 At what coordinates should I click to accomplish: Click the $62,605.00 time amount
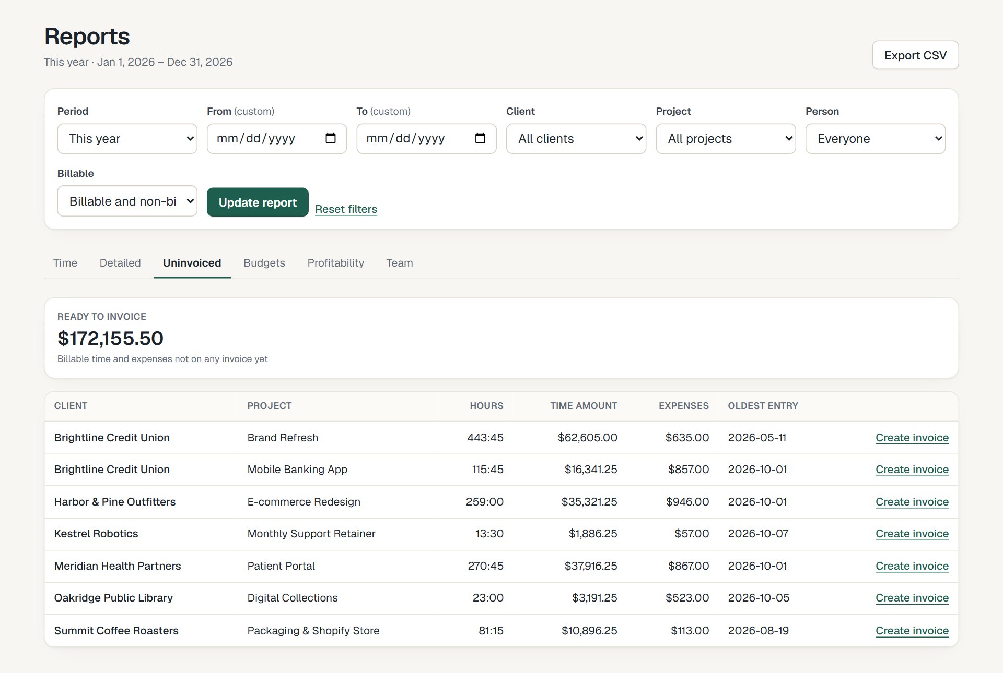pyautogui.click(x=587, y=438)
